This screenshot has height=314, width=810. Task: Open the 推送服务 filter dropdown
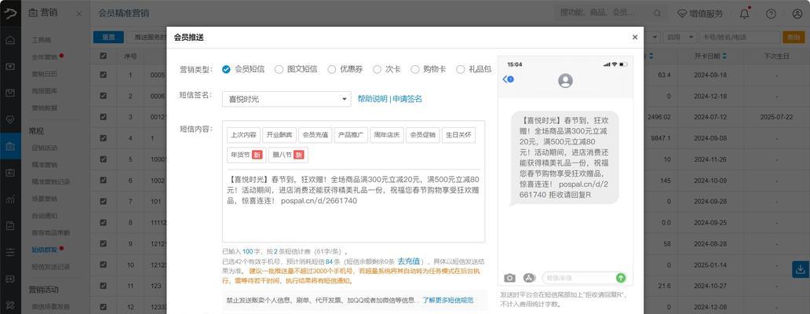click(147, 37)
